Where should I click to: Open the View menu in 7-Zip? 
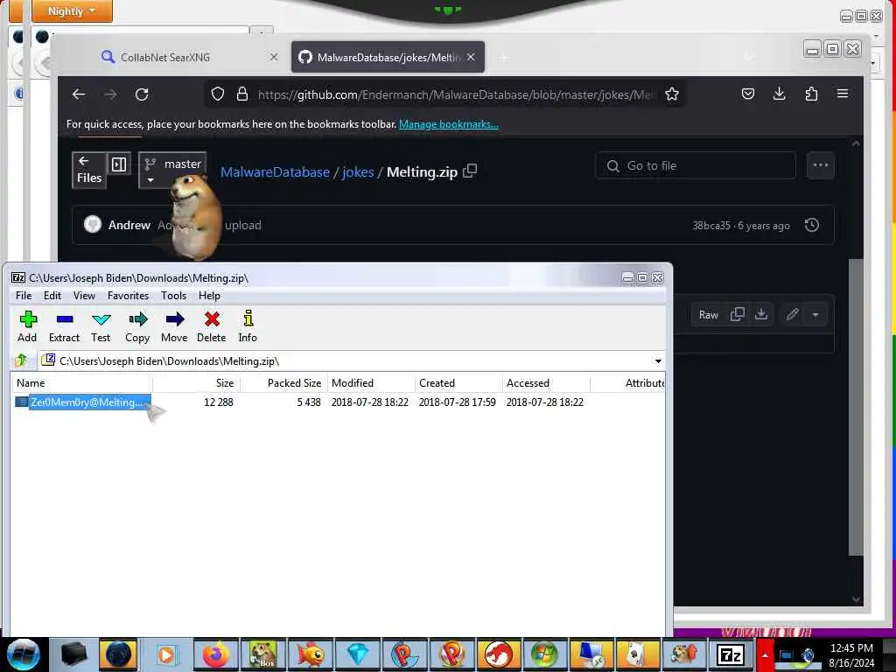tap(84, 296)
